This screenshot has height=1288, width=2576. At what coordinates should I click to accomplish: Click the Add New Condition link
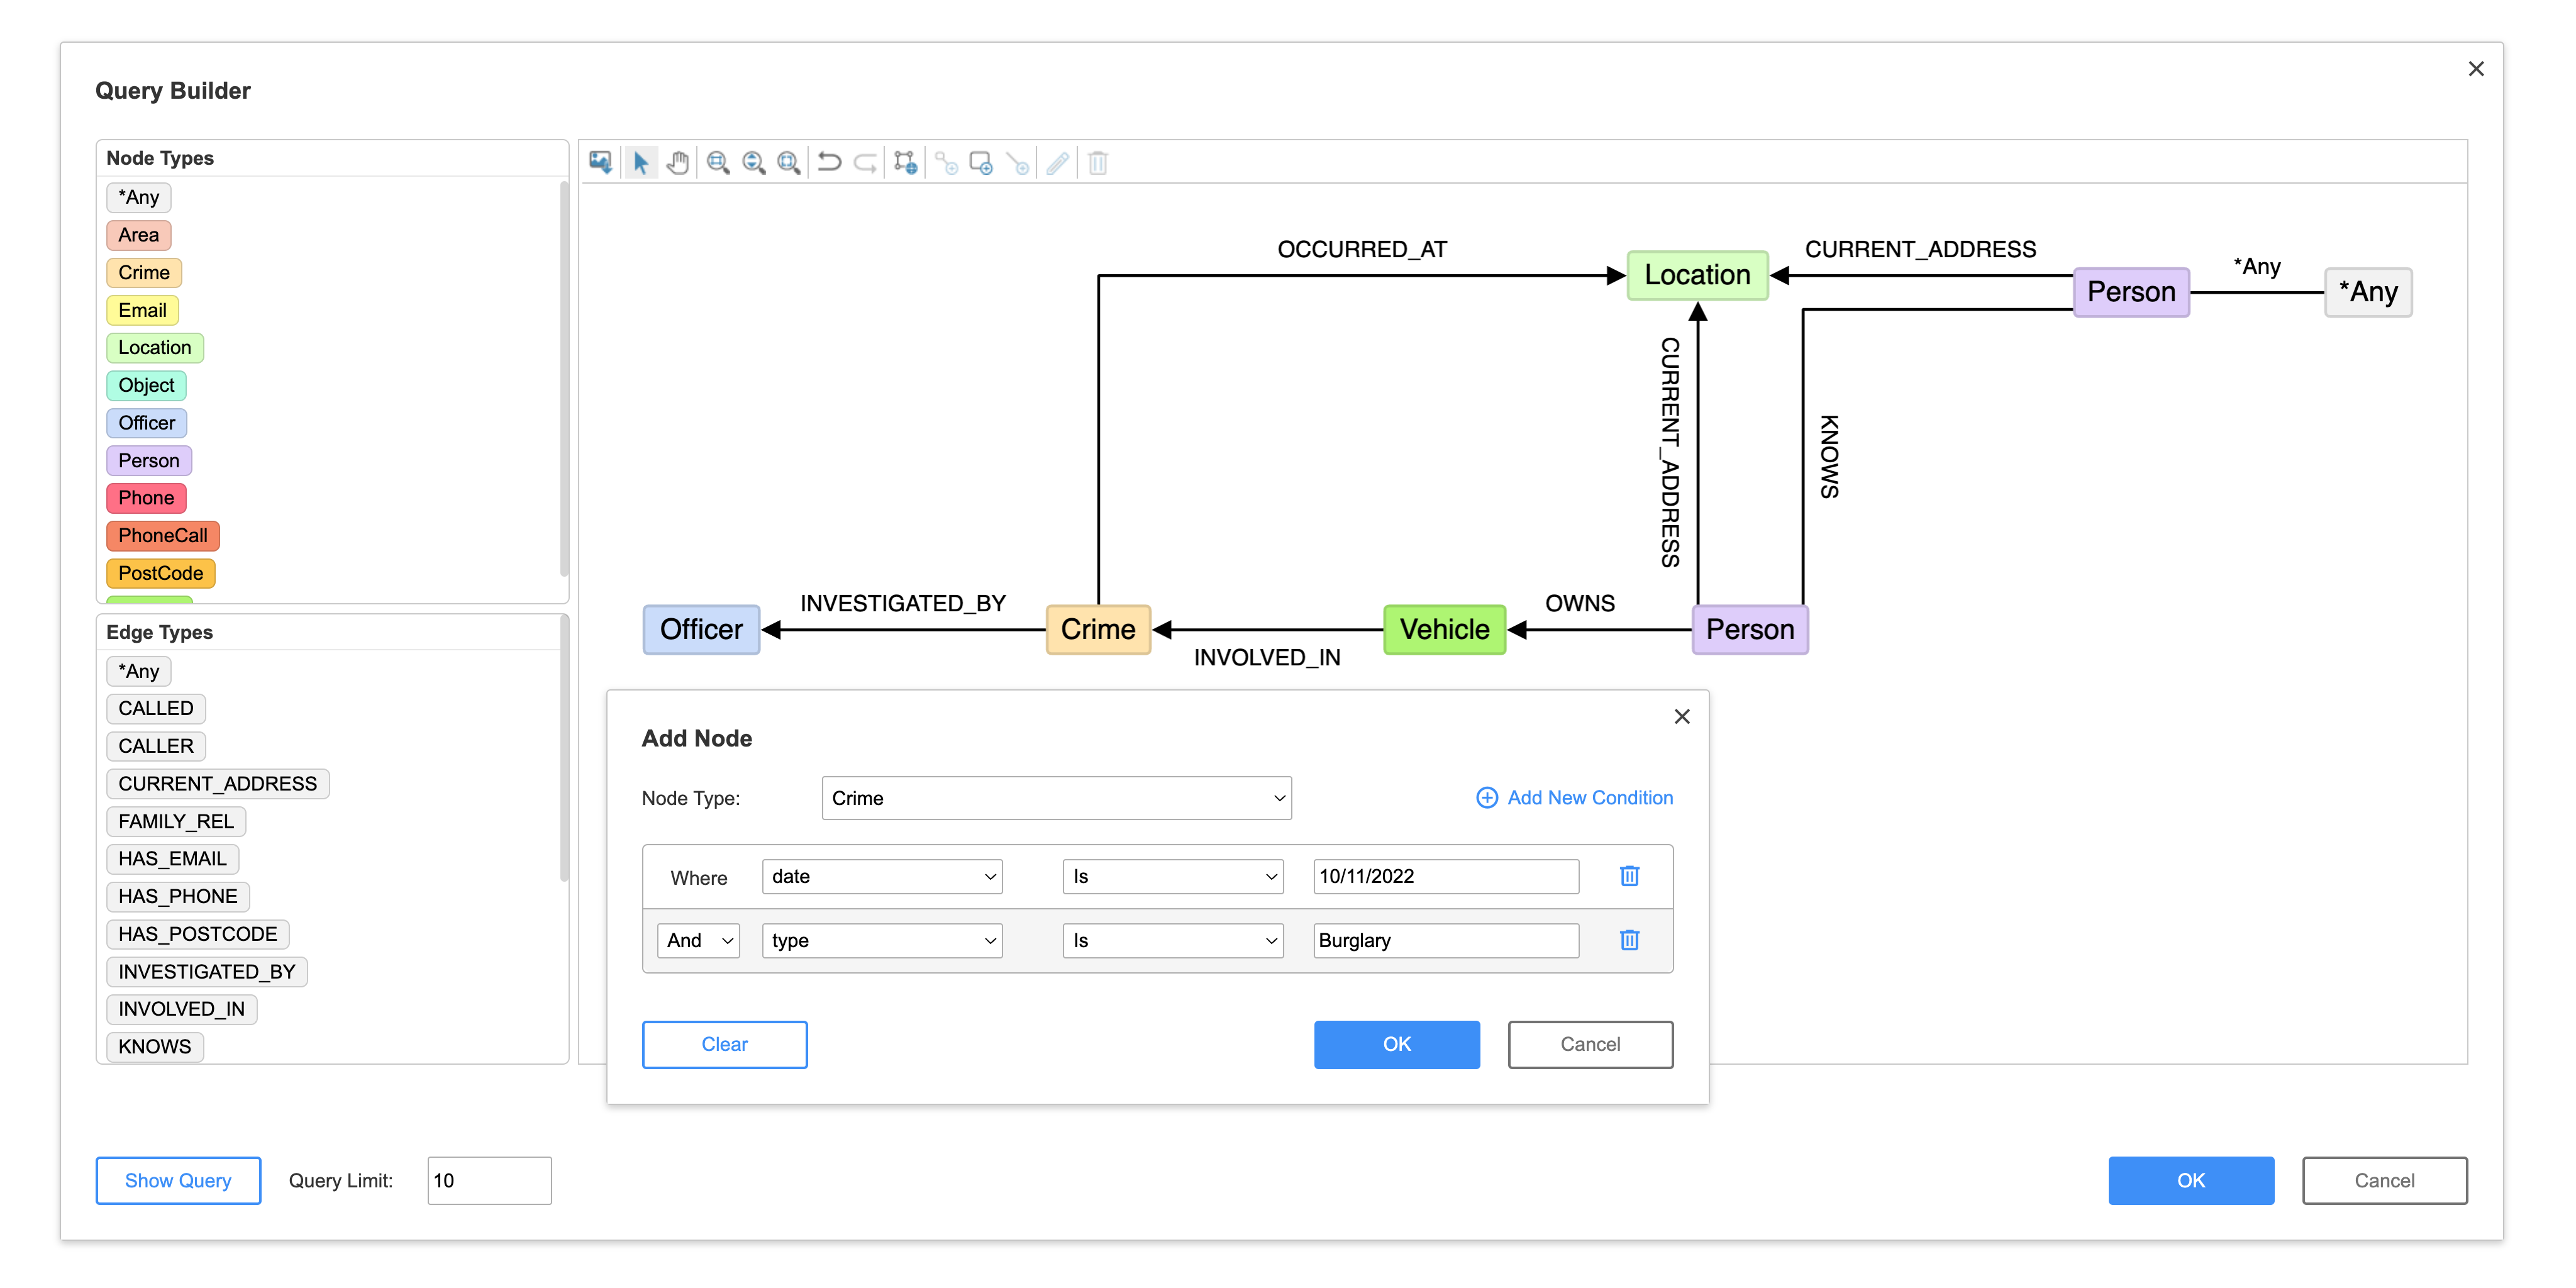coord(1574,798)
